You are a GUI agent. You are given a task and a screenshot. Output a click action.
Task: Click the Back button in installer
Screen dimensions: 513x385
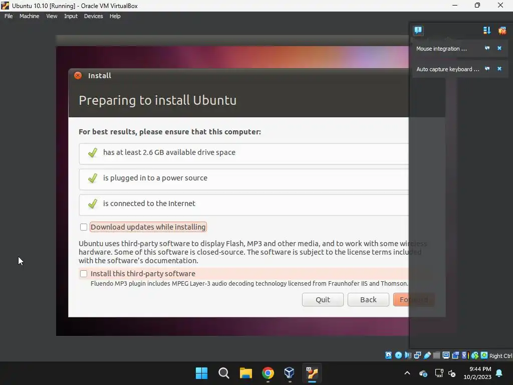tap(368, 300)
